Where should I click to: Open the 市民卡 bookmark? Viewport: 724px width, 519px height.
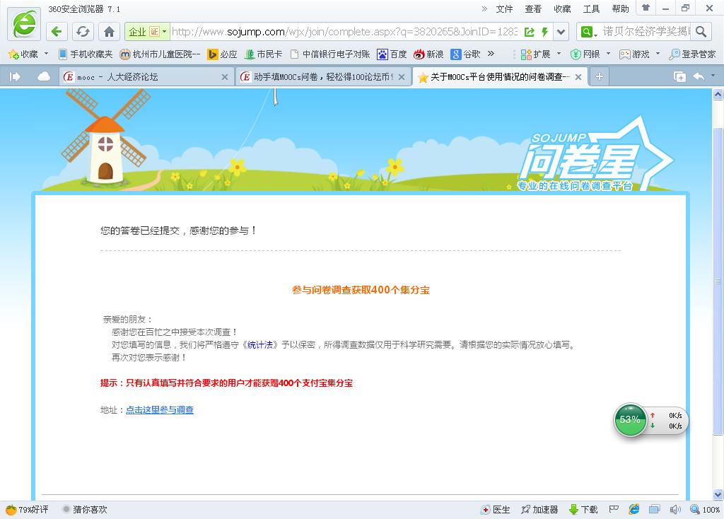263,54
